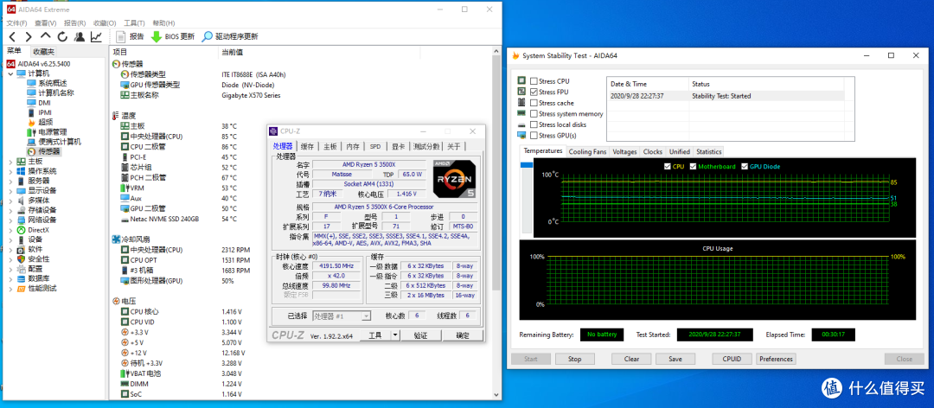Click the user favorites icon in AIDA64 toolbar
This screenshot has width=934, height=408.
[79, 37]
